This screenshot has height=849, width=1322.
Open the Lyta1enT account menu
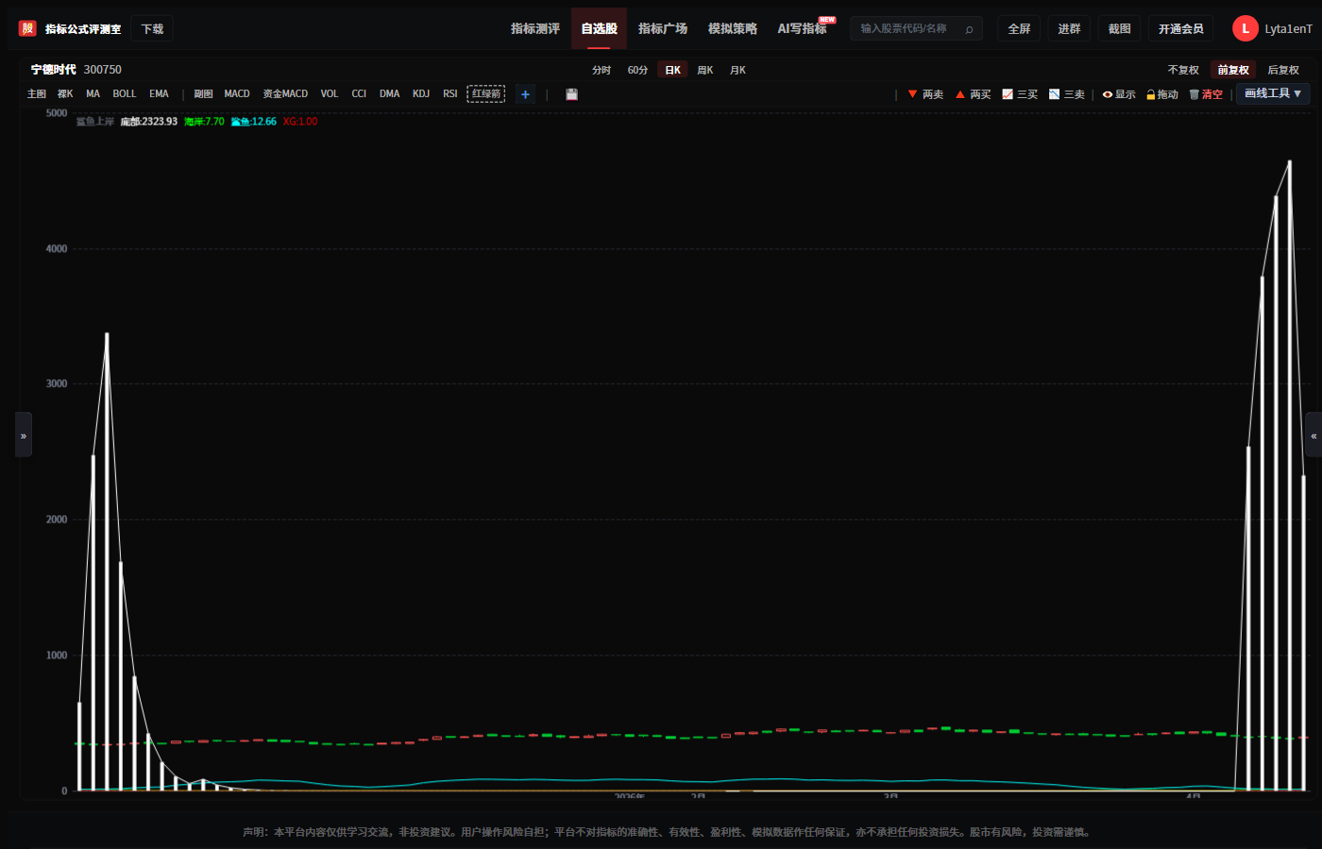(1288, 29)
